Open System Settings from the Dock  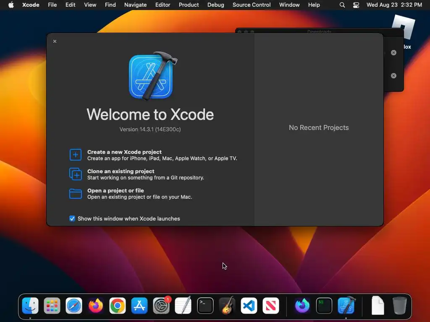pos(161,305)
